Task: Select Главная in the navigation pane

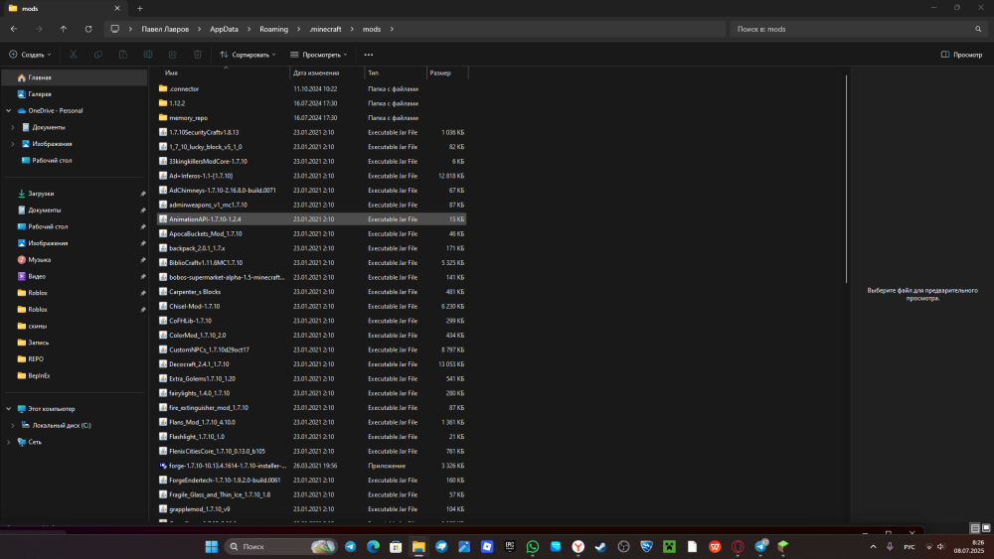Action: click(x=75, y=77)
